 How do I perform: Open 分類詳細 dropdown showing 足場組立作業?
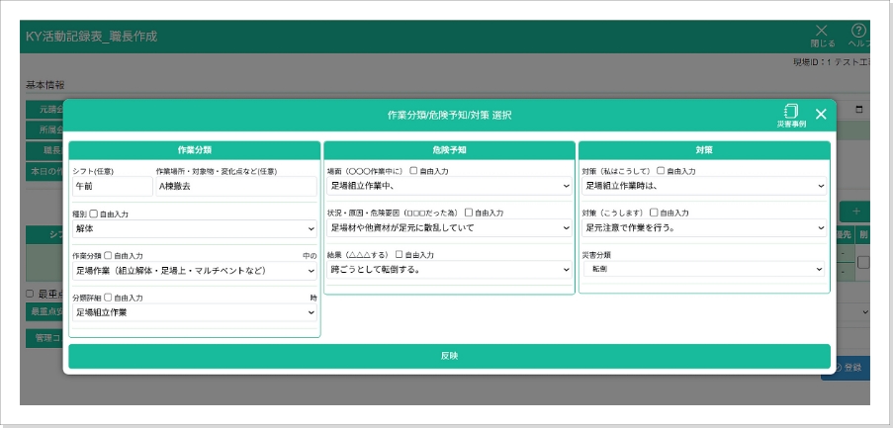click(194, 311)
